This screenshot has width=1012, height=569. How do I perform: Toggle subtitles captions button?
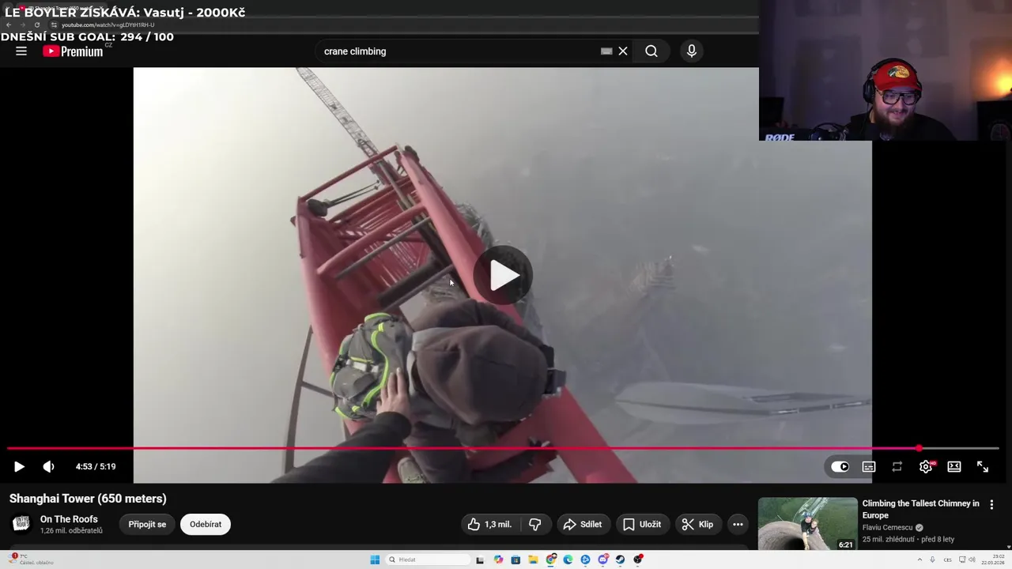pyautogui.click(x=869, y=467)
